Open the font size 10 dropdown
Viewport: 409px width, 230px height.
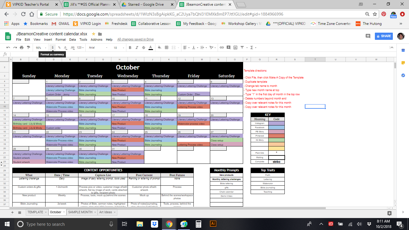coord(119,48)
